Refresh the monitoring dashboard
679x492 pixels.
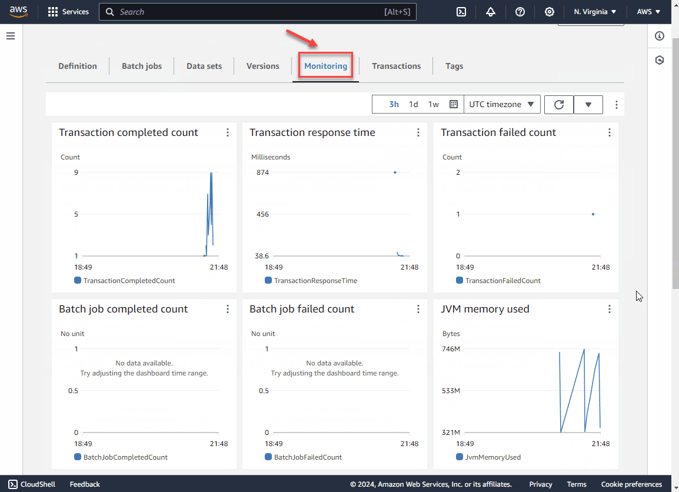[x=559, y=104]
